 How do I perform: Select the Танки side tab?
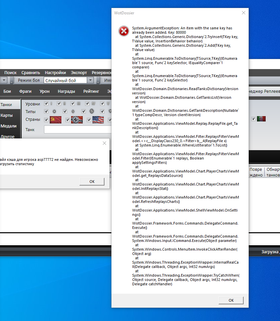[10, 105]
